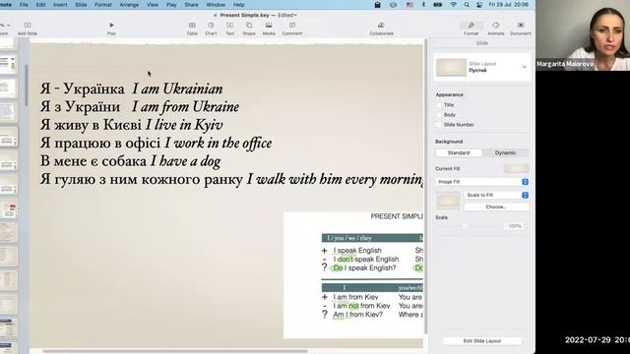Click the text "I am Ukrainian"

click(x=177, y=88)
